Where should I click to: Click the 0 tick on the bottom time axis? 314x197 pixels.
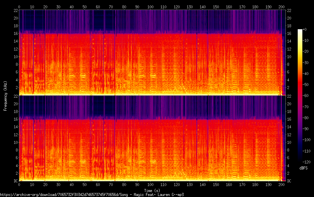(19, 184)
